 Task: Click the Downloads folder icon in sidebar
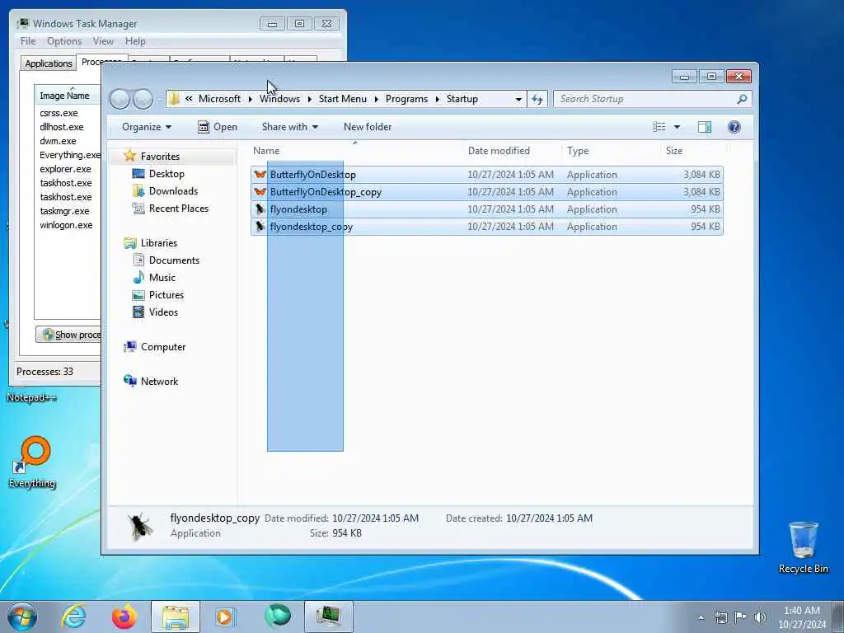coord(138,191)
